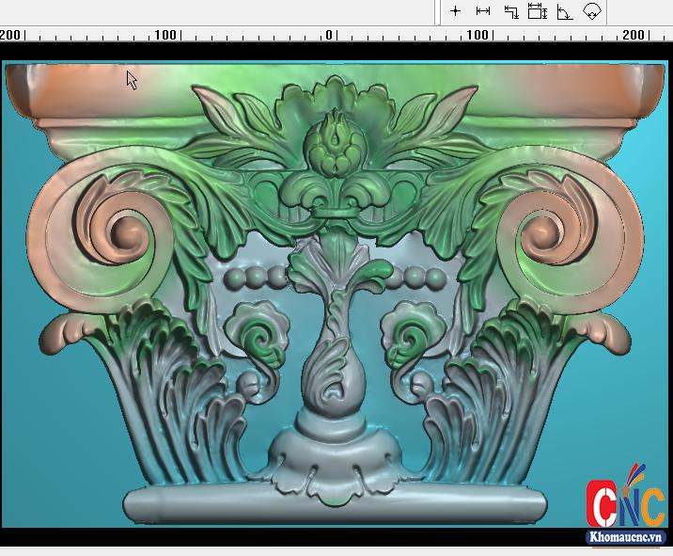Click the left 100 mark on the ruler

point(165,35)
